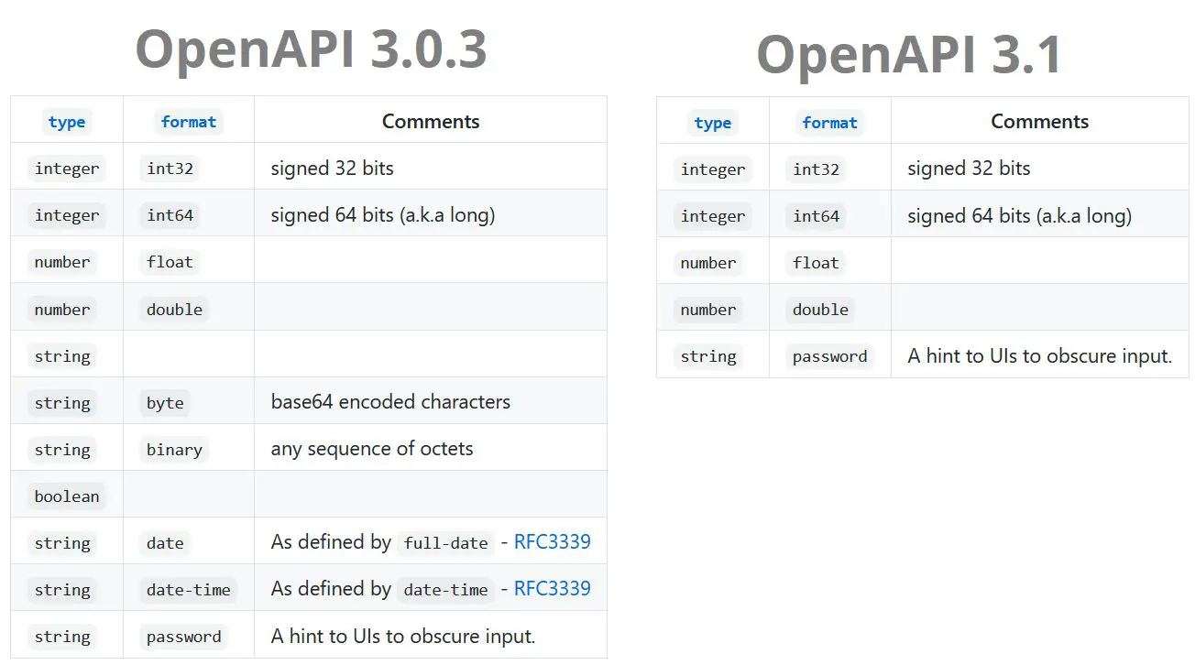Select the boolean type cell
Screen dimensions: 1195x665
pos(67,496)
